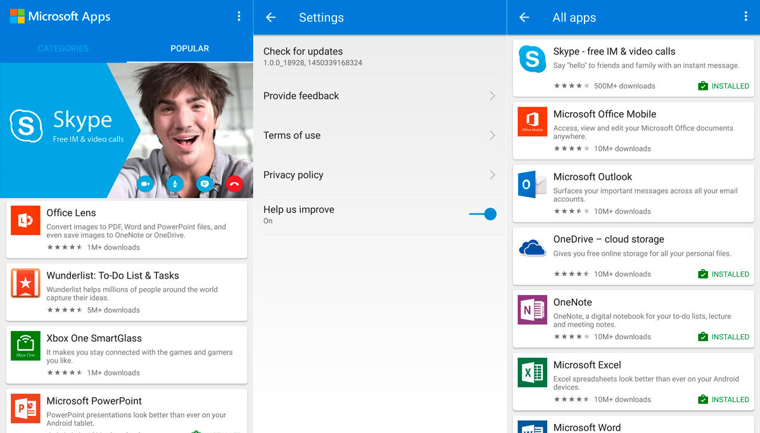Image resolution: width=760 pixels, height=433 pixels.
Task: Switch to the Categories tab
Action: pyautogui.click(x=63, y=49)
